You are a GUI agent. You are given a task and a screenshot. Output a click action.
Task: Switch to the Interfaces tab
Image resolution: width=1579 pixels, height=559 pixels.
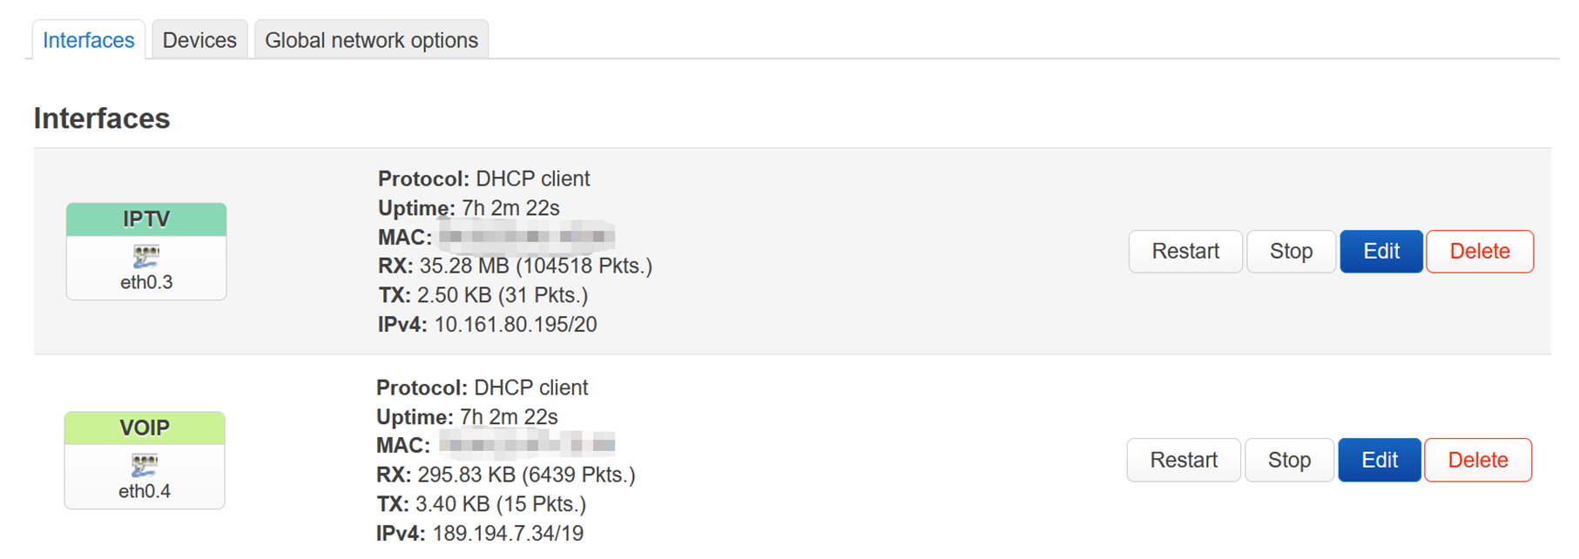89,40
